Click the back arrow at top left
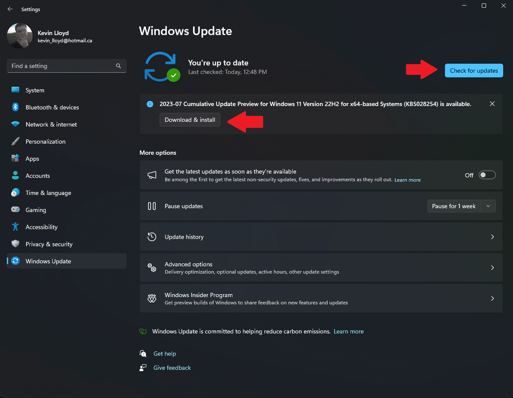This screenshot has width=513, height=398. pyautogui.click(x=10, y=9)
